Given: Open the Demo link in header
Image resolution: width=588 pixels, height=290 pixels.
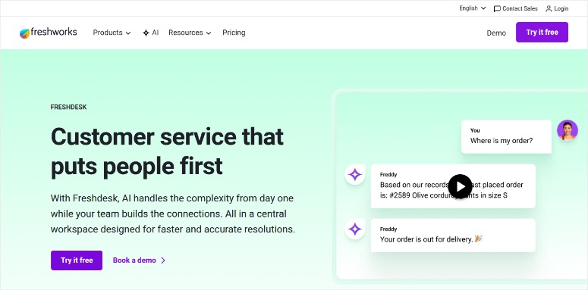Looking at the screenshot, I should (496, 33).
